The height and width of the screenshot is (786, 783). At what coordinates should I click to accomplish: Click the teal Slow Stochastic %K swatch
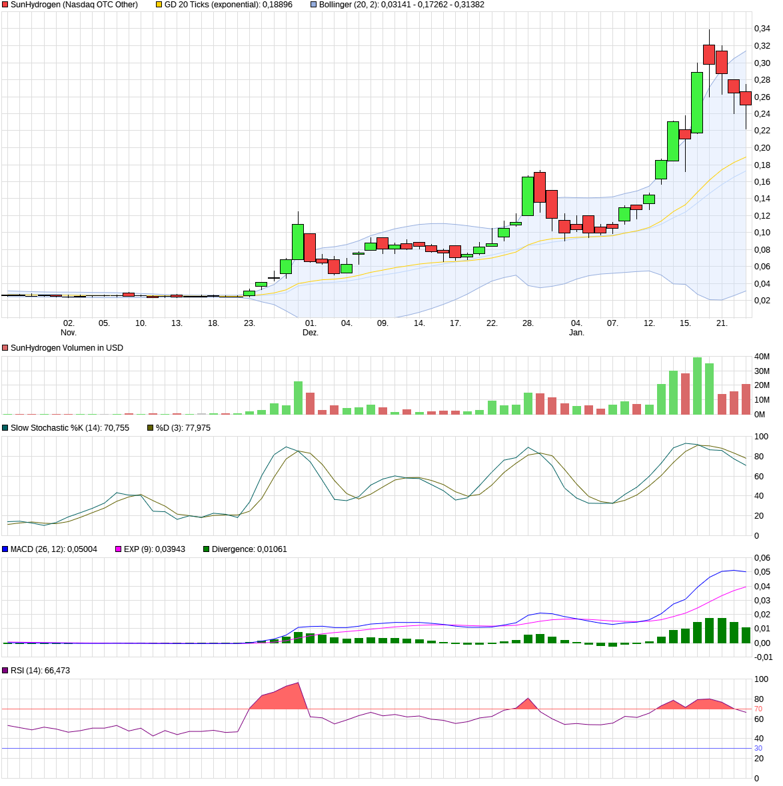[5, 428]
